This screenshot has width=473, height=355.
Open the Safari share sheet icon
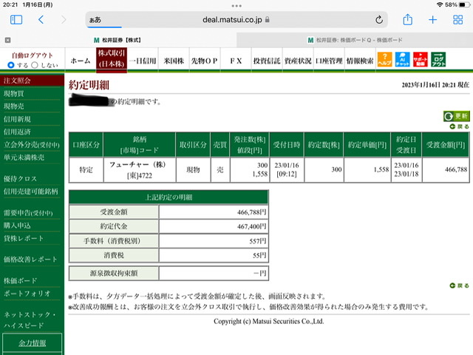click(x=407, y=19)
